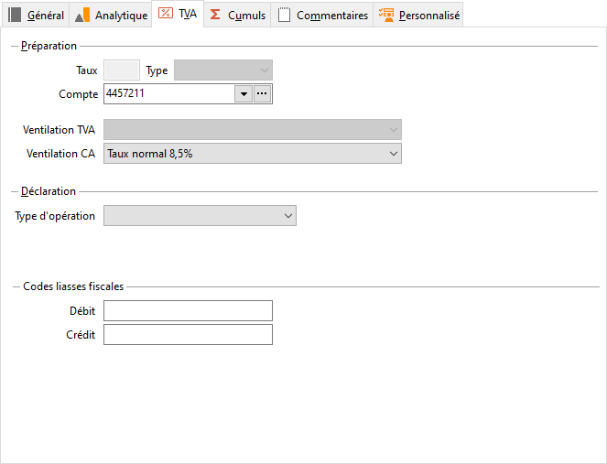Open the Personnalisé tab
Viewport: 607px width, 464px height.
coord(418,15)
